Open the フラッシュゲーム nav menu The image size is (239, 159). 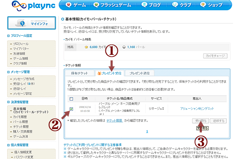[112, 5]
